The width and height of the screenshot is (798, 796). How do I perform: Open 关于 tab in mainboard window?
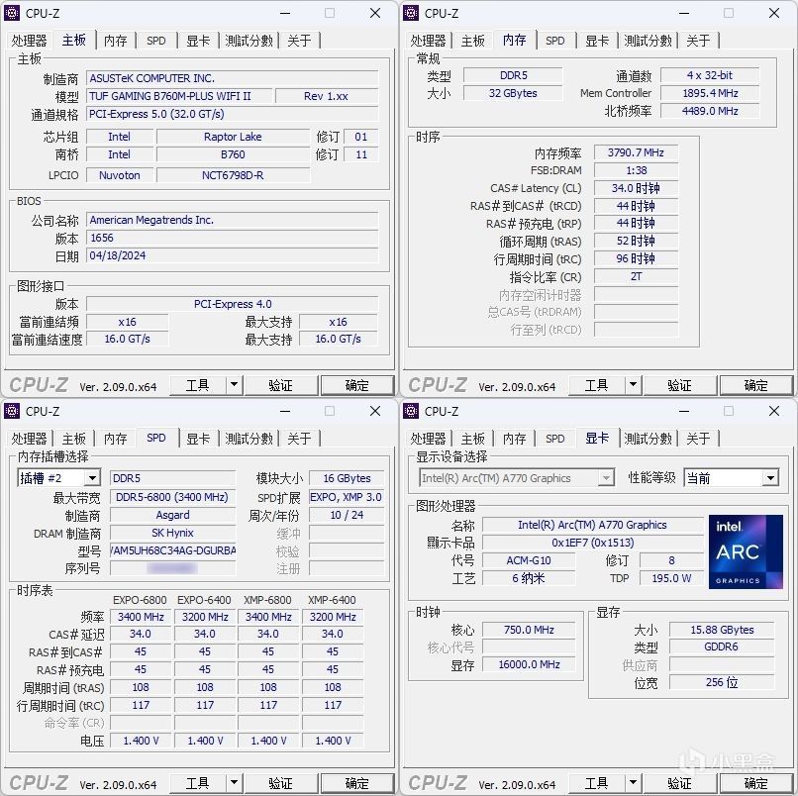[x=299, y=41]
